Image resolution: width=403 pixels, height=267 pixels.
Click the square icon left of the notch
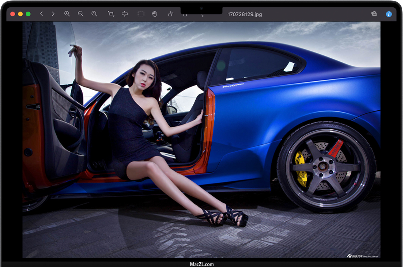point(185,15)
